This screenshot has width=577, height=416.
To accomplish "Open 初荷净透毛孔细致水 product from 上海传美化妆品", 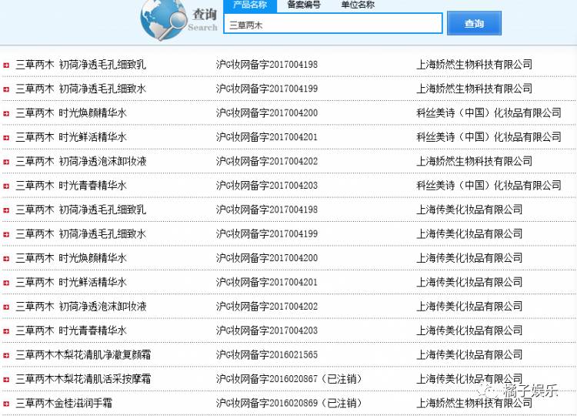I will pyautogui.click(x=81, y=234).
